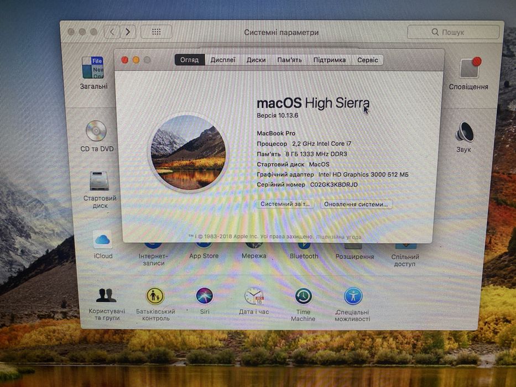Switch to the Дисплеї tab
The width and height of the screenshot is (516, 387).
(223, 60)
